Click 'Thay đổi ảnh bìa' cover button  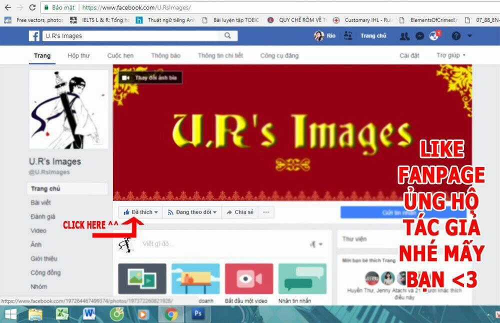[150, 78]
